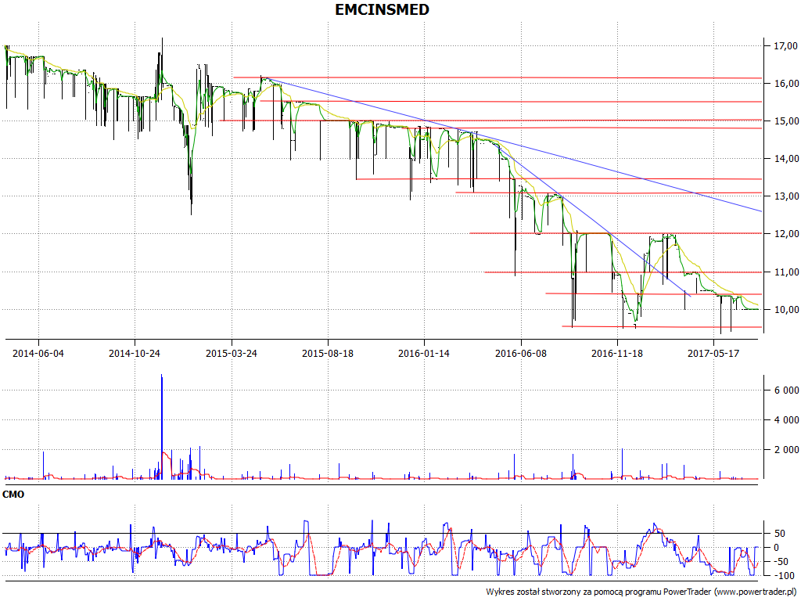Viewport: 801px width, 601px height.
Task: Click the CMO indicator label
Action: click(x=13, y=495)
